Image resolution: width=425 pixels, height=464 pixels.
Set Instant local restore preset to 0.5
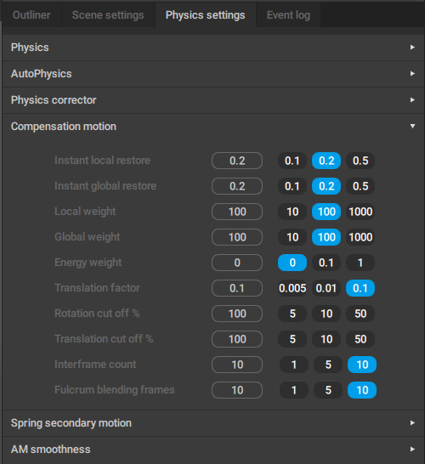[x=360, y=161]
